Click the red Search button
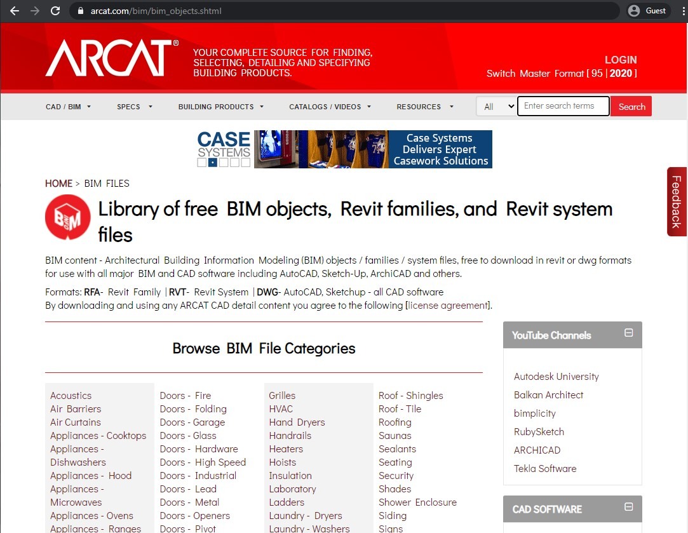The width and height of the screenshot is (688, 533). (631, 106)
